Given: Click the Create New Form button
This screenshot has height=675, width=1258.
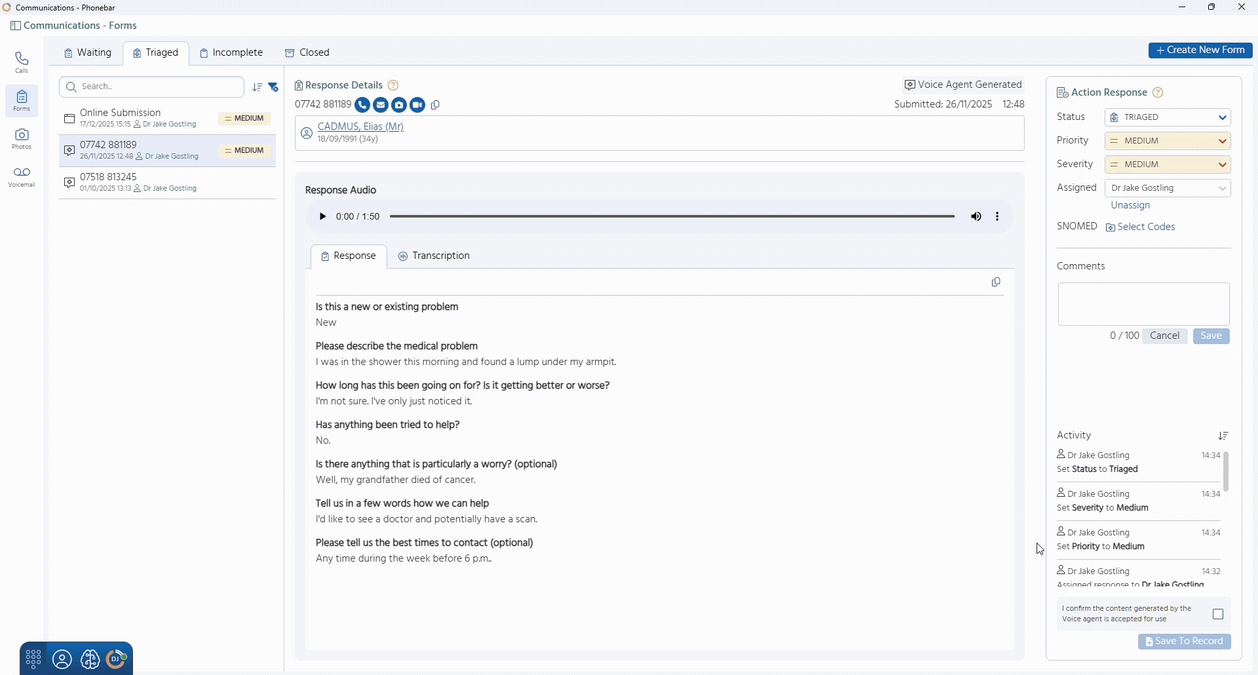Looking at the screenshot, I should pos(1200,50).
